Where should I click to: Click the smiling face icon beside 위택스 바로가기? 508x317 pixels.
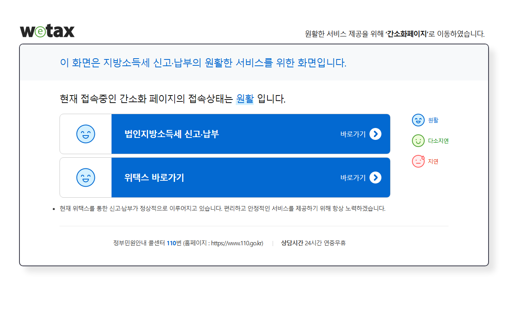coord(86,178)
